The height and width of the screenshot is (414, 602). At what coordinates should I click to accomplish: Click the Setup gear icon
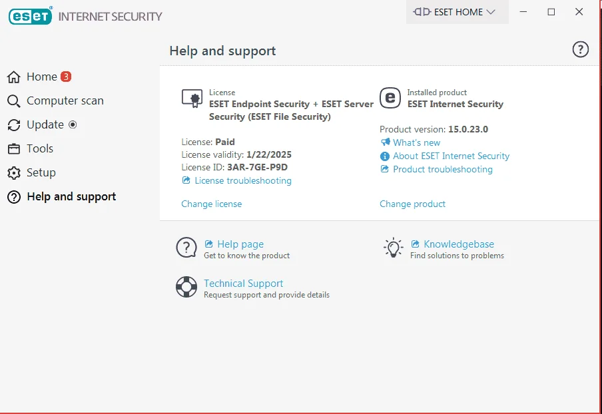[x=14, y=173]
